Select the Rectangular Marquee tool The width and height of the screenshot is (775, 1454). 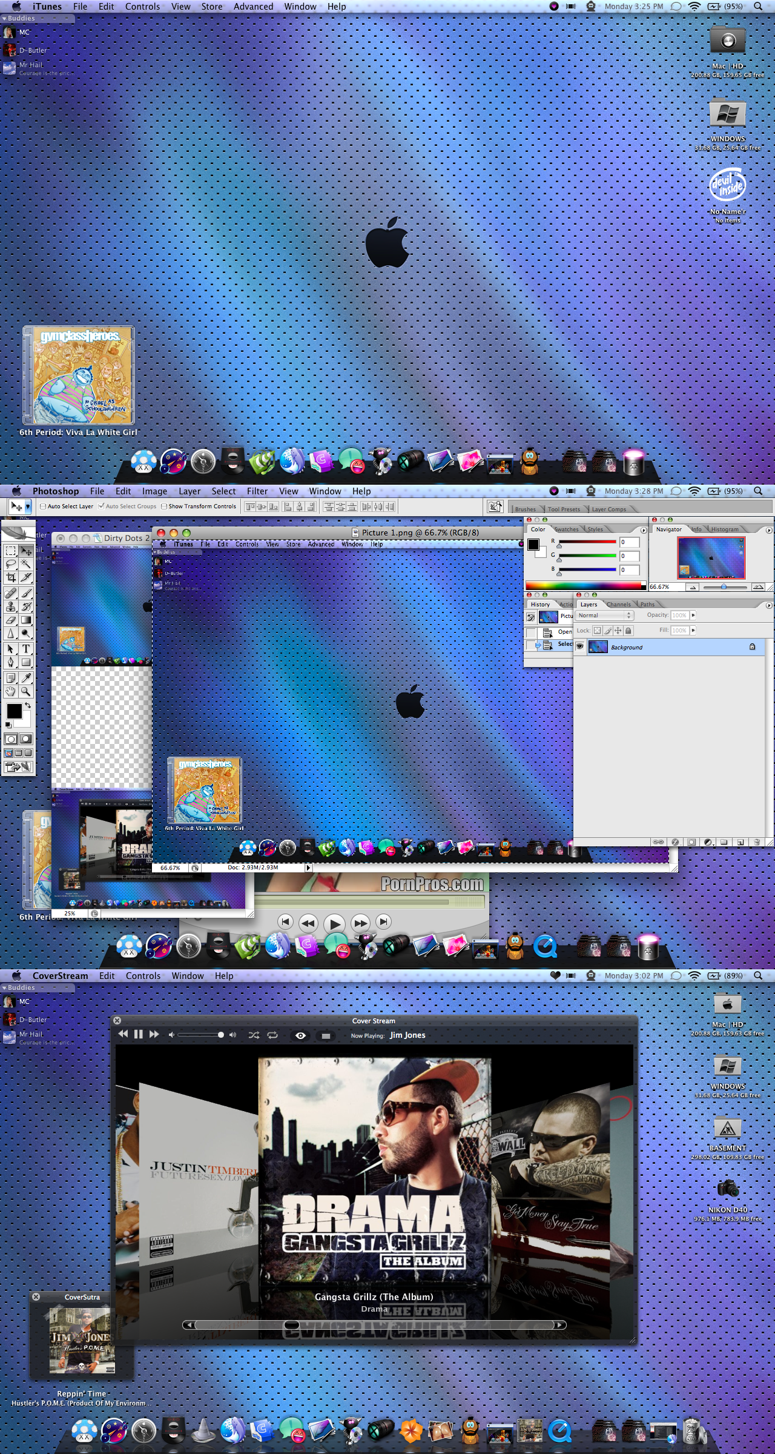pyautogui.click(x=11, y=551)
